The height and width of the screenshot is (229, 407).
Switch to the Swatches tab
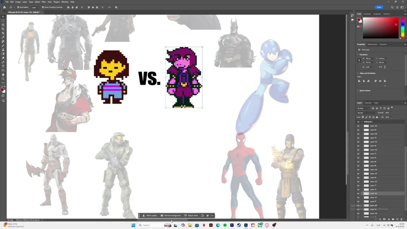(x=367, y=14)
